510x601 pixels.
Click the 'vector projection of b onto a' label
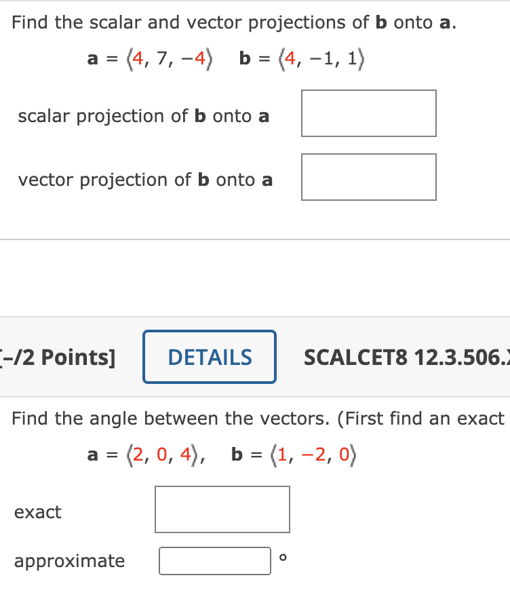tap(144, 180)
